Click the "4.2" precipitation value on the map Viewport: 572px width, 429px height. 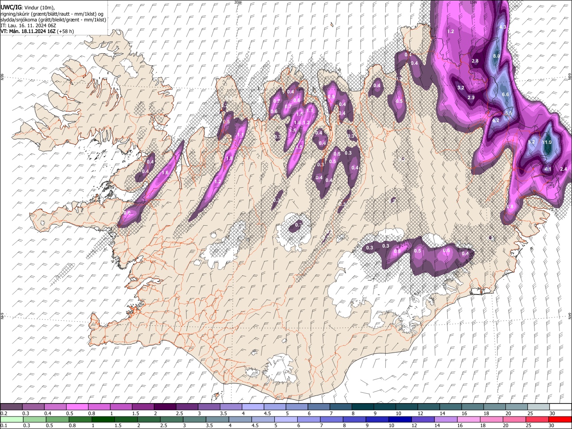tap(496, 121)
